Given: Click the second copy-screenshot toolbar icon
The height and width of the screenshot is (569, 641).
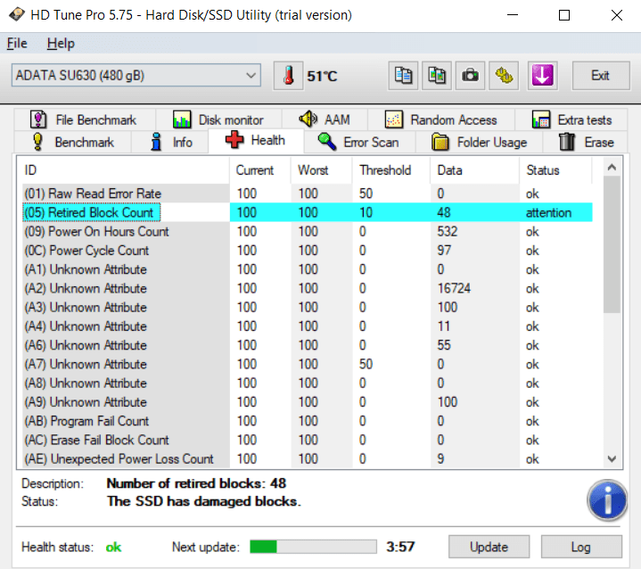Looking at the screenshot, I should click(437, 76).
